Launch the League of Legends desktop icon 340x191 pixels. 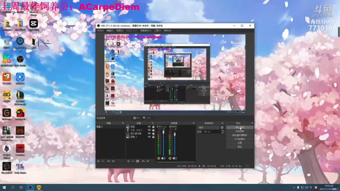[x=20, y=98]
